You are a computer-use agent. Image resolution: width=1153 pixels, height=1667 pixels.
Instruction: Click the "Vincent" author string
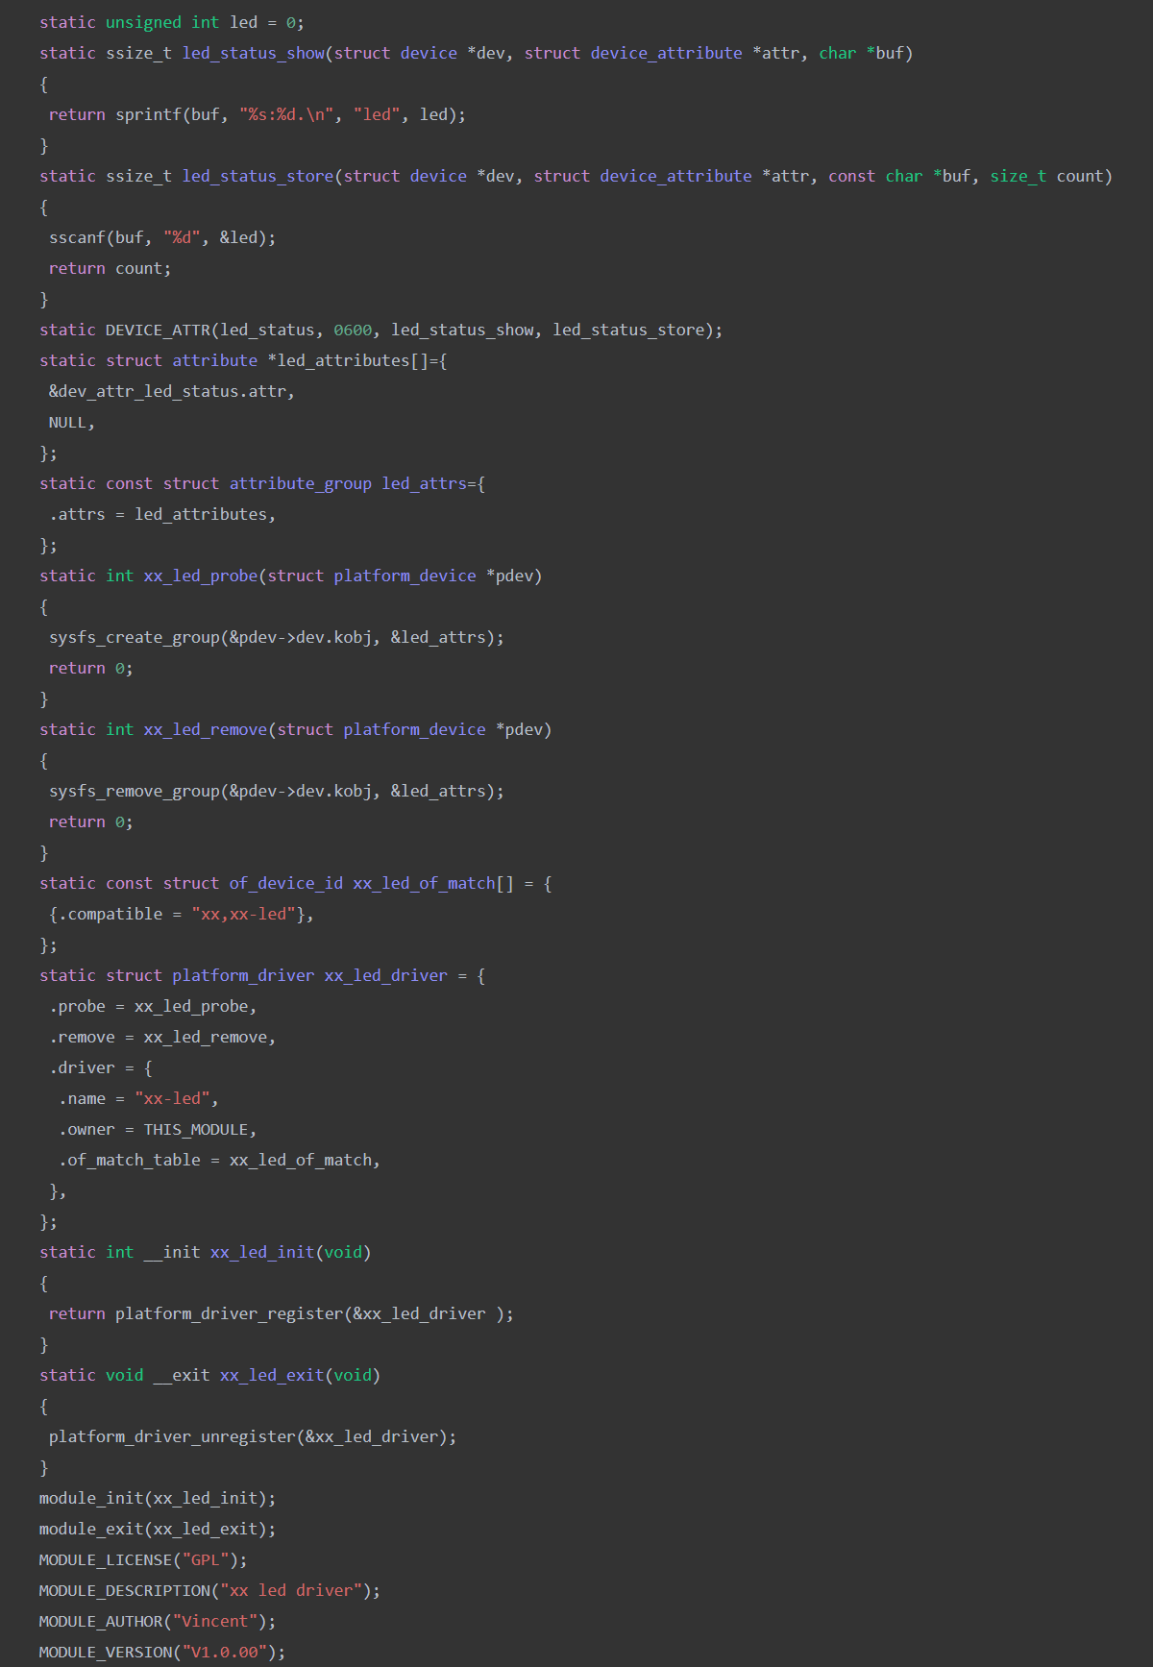pyautogui.click(x=214, y=1621)
